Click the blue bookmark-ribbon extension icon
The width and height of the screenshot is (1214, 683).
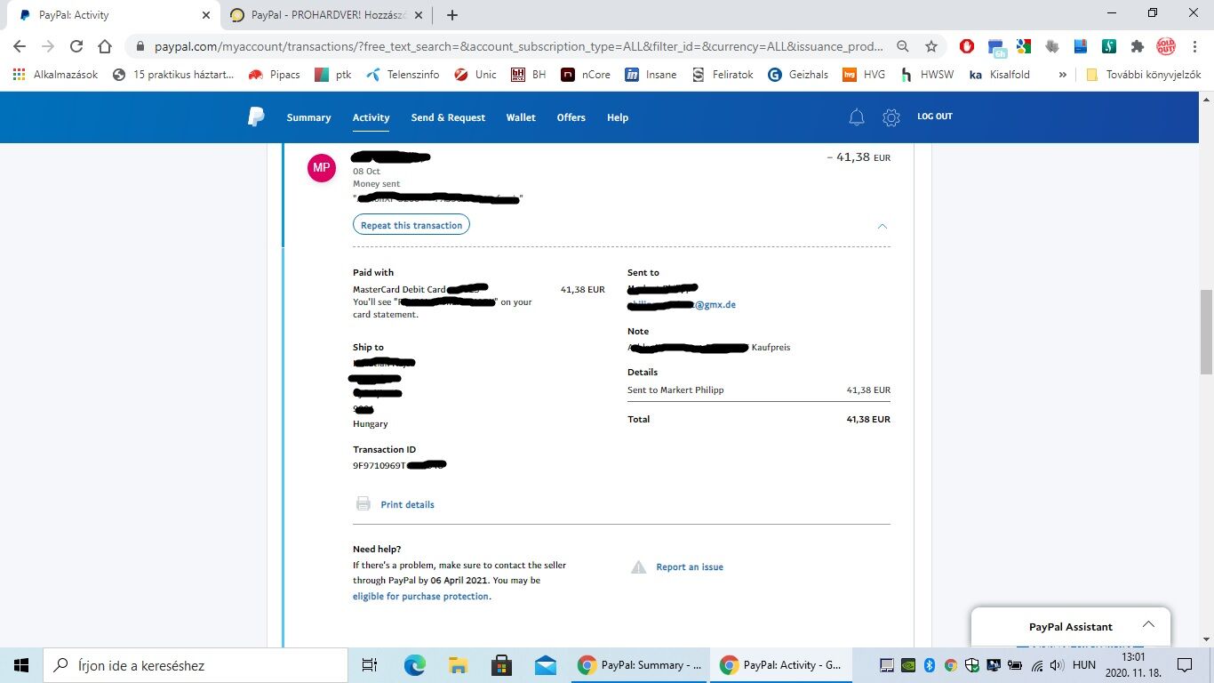pyautogui.click(x=1081, y=46)
